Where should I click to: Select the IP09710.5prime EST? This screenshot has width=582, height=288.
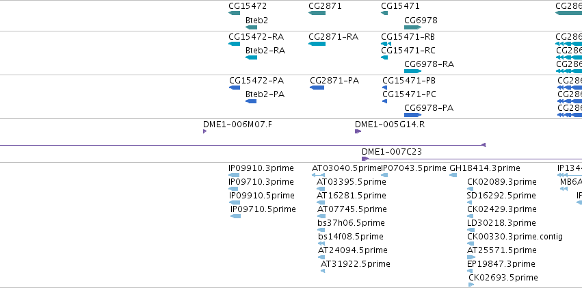[x=236, y=216]
